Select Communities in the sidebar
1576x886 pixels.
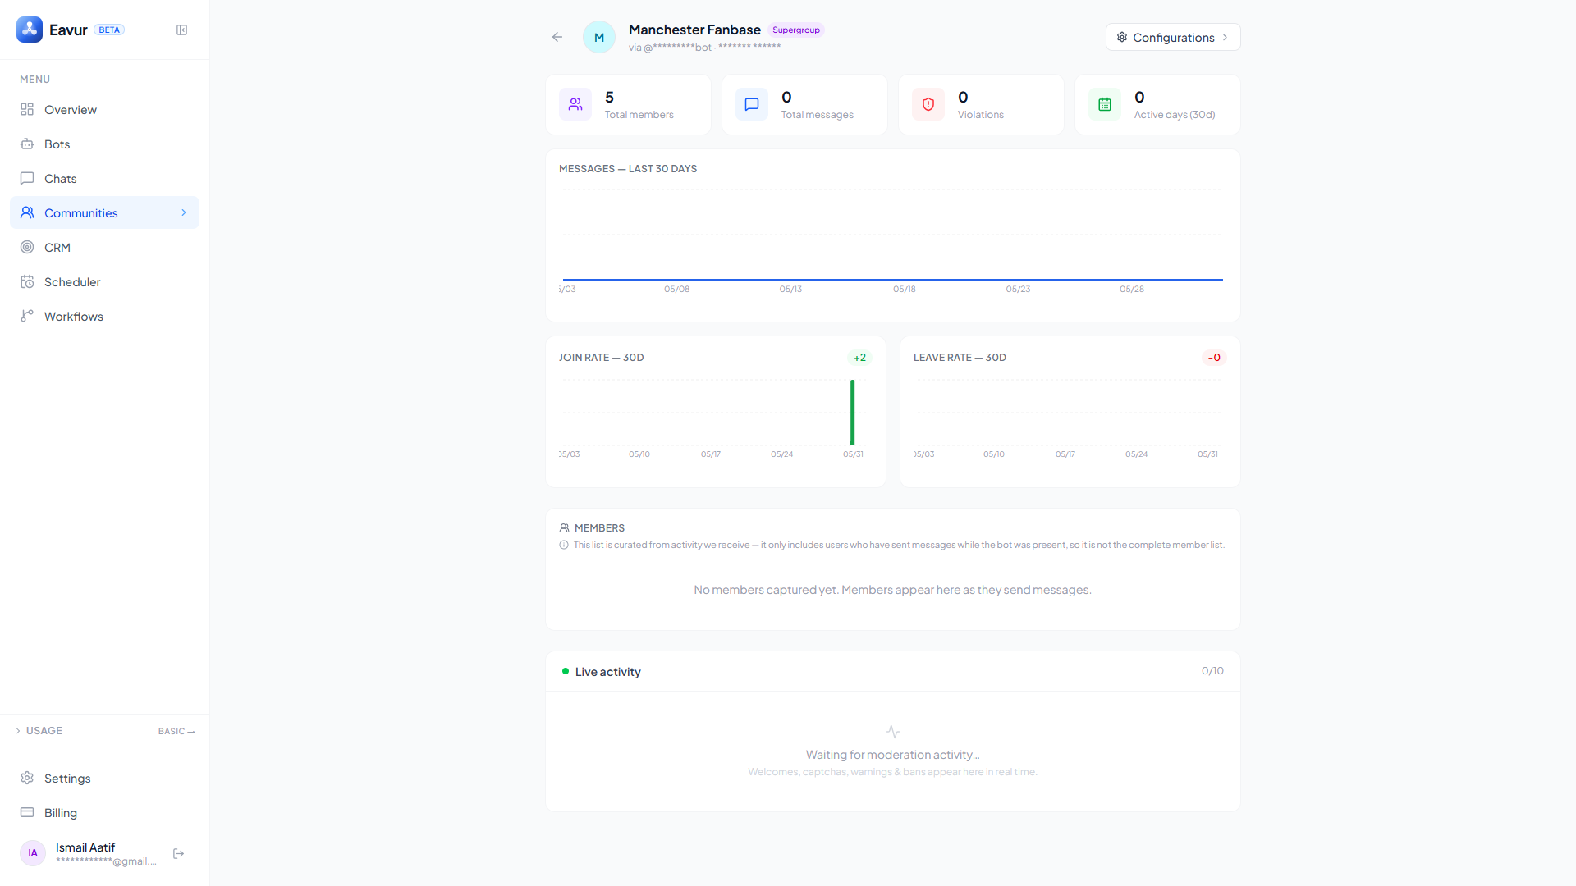[104, 213]
